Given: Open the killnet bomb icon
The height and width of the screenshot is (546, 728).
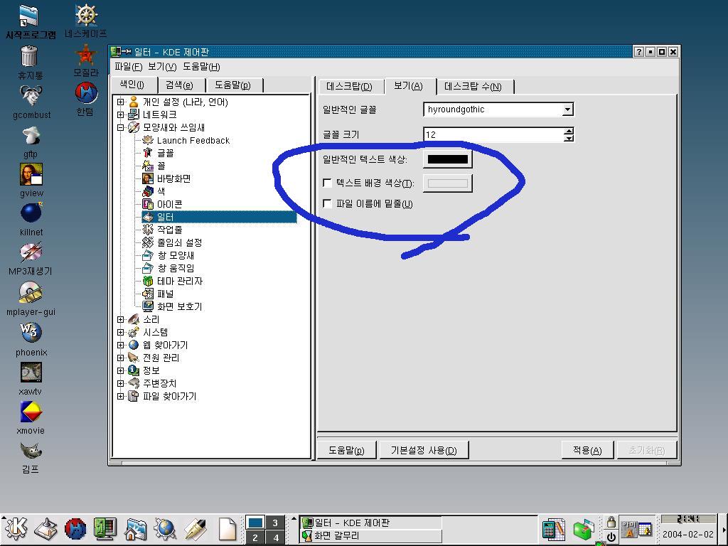Looking at the screenshot, I should tap(31, 213).
